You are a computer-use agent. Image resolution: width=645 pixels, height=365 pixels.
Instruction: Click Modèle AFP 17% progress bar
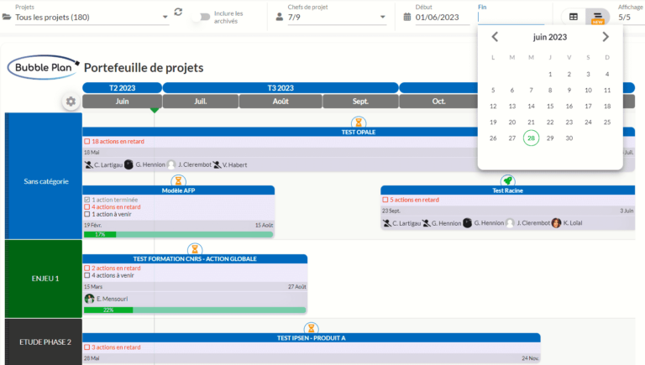coord(179,234)
